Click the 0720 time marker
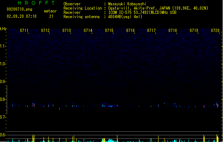Screen dimensions: 223x142 215,31
